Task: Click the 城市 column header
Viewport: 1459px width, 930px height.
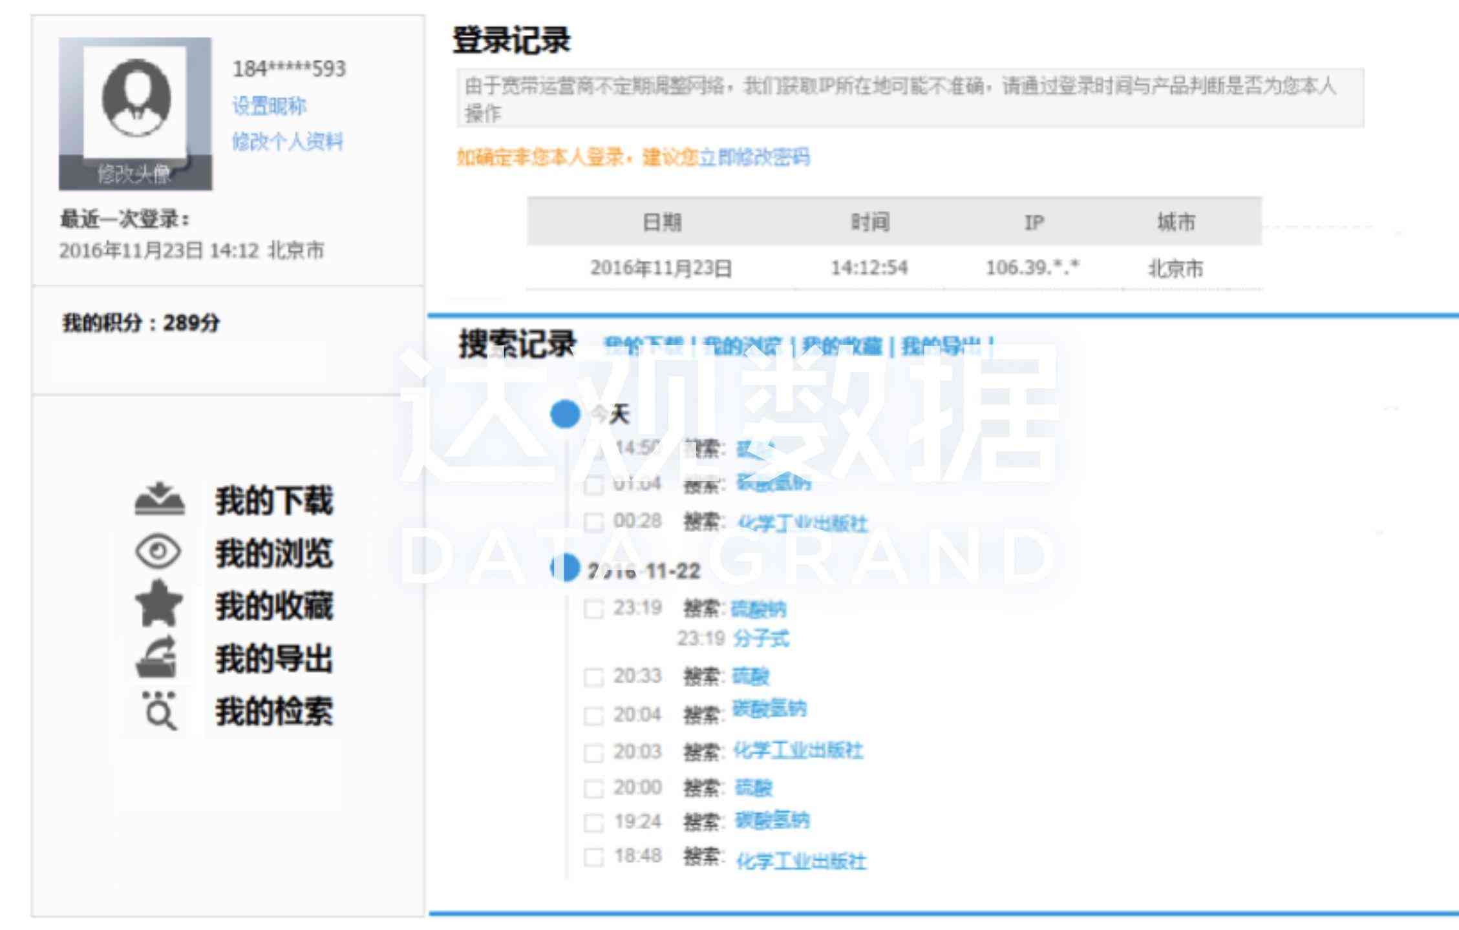Action: coord(1176,222)
